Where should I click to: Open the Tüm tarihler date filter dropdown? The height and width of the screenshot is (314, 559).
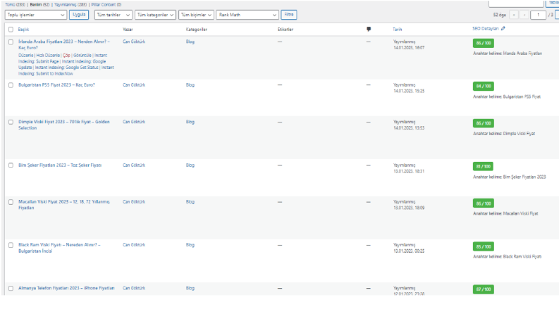pyautogui.click(x=113, y=15)
